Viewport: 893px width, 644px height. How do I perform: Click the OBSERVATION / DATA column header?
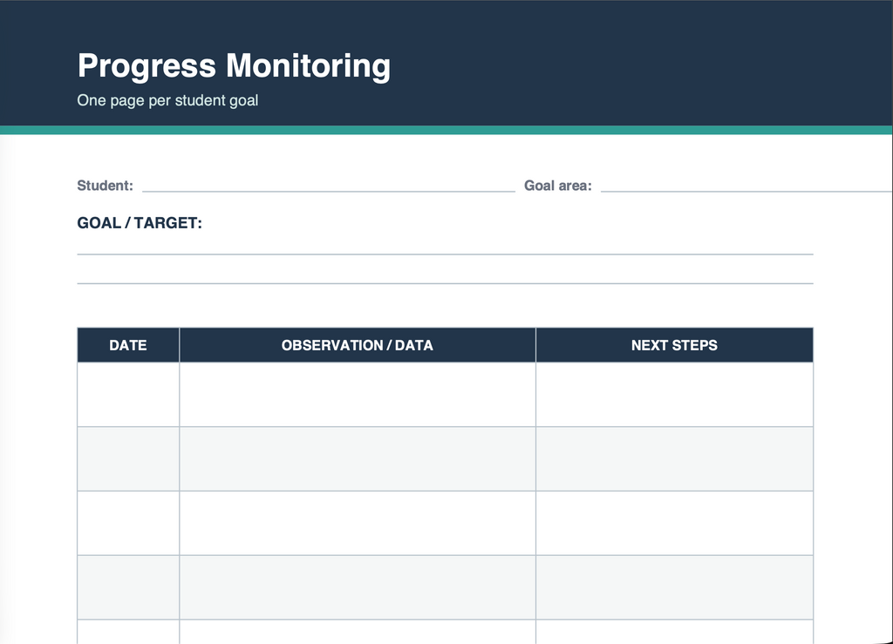coord(358,345)
